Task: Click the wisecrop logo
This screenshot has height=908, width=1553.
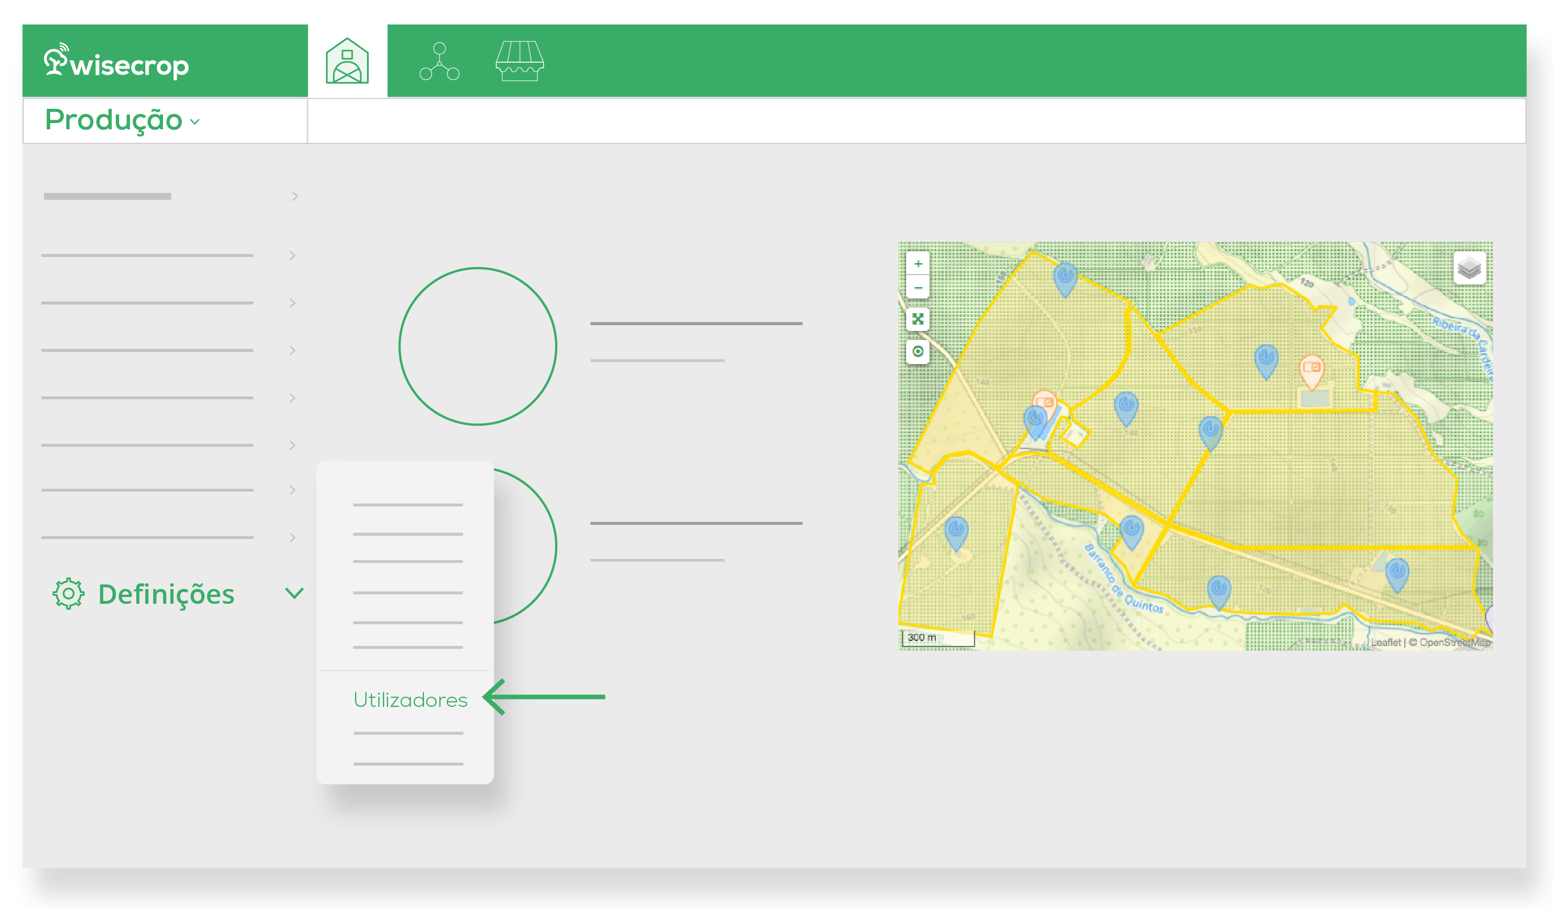Action: 117,62
